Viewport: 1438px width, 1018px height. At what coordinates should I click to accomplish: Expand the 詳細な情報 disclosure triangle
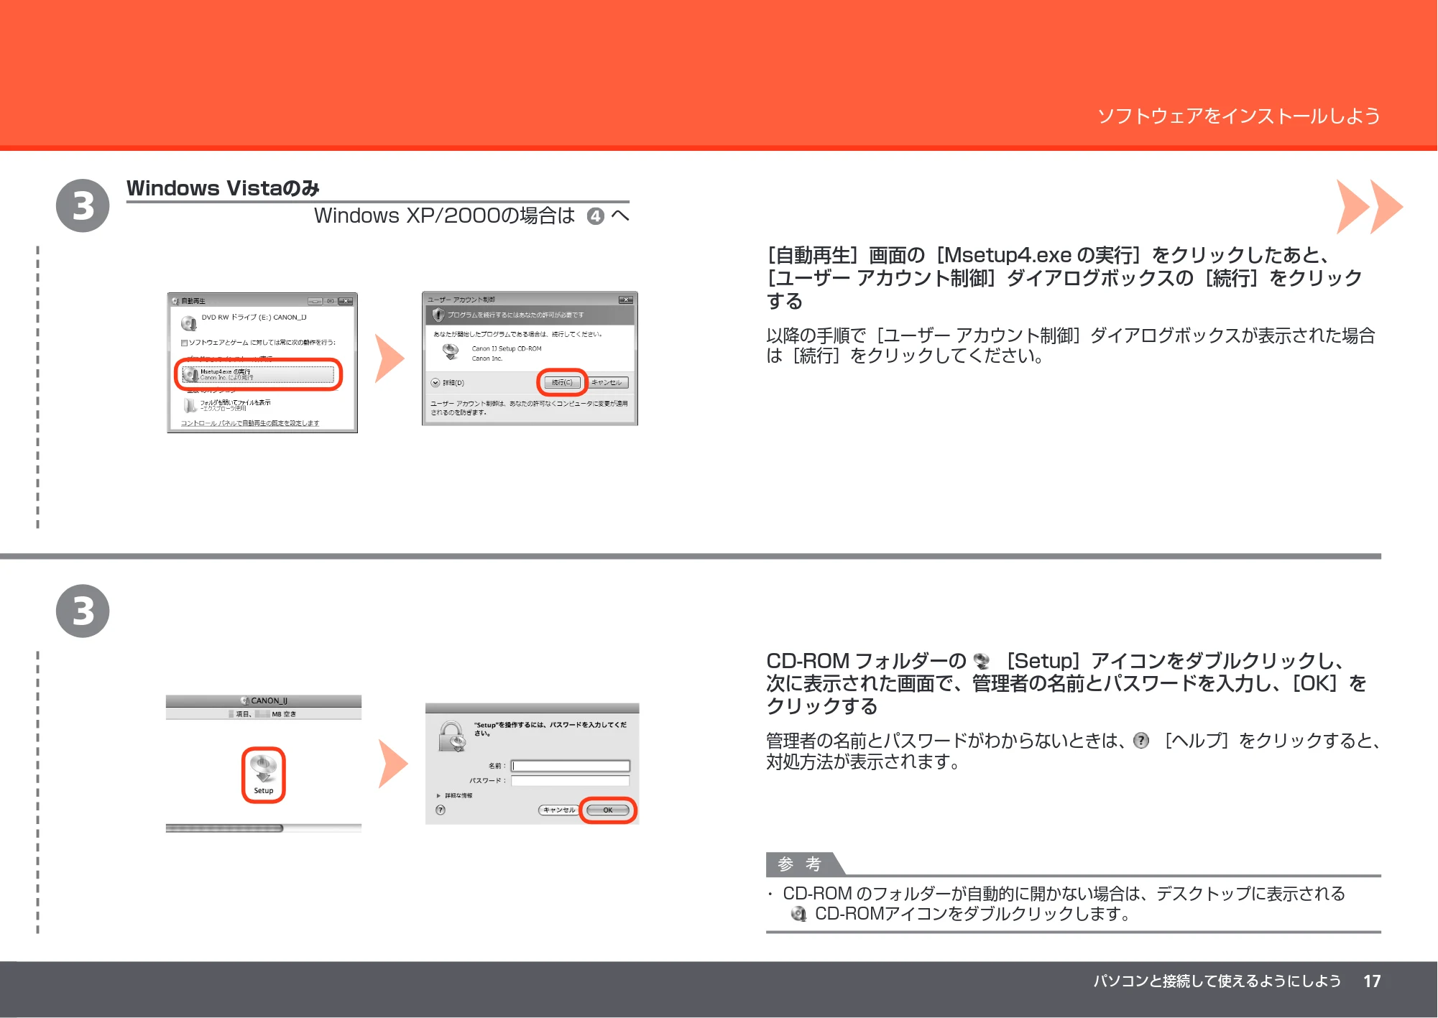coord(438,795)
